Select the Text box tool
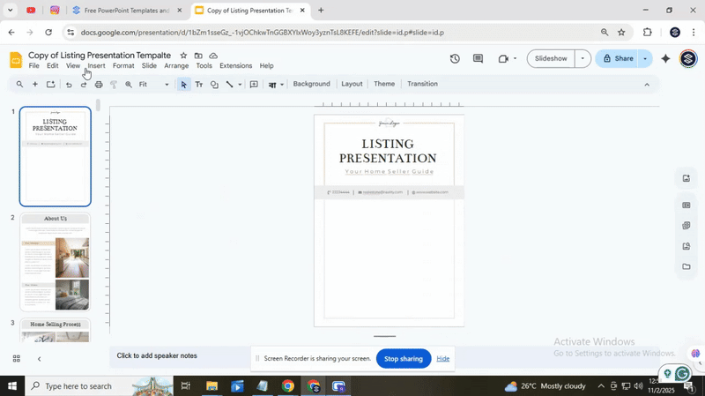This screenshot has width=705, height=396. click(198, 85)
